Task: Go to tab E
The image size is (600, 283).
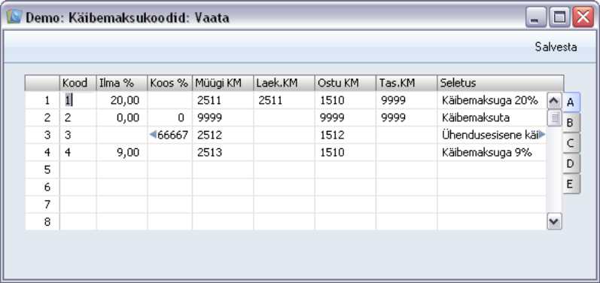Action: point(571,184)
